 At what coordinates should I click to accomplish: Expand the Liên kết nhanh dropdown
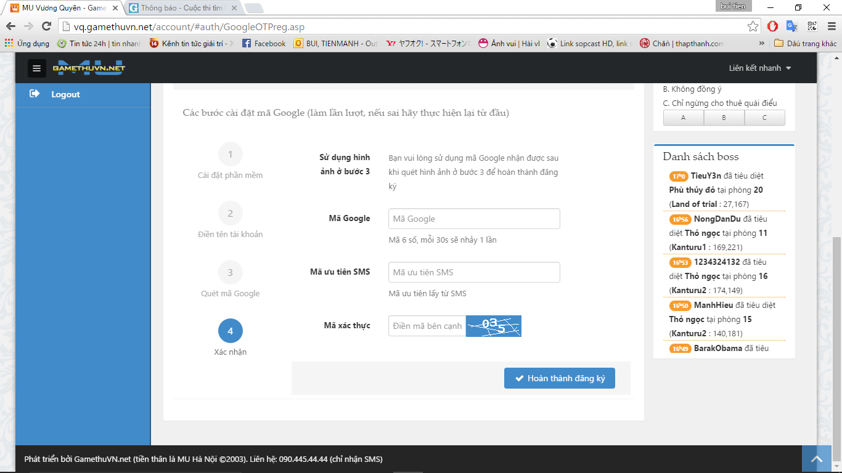click(x=759, y=68)
